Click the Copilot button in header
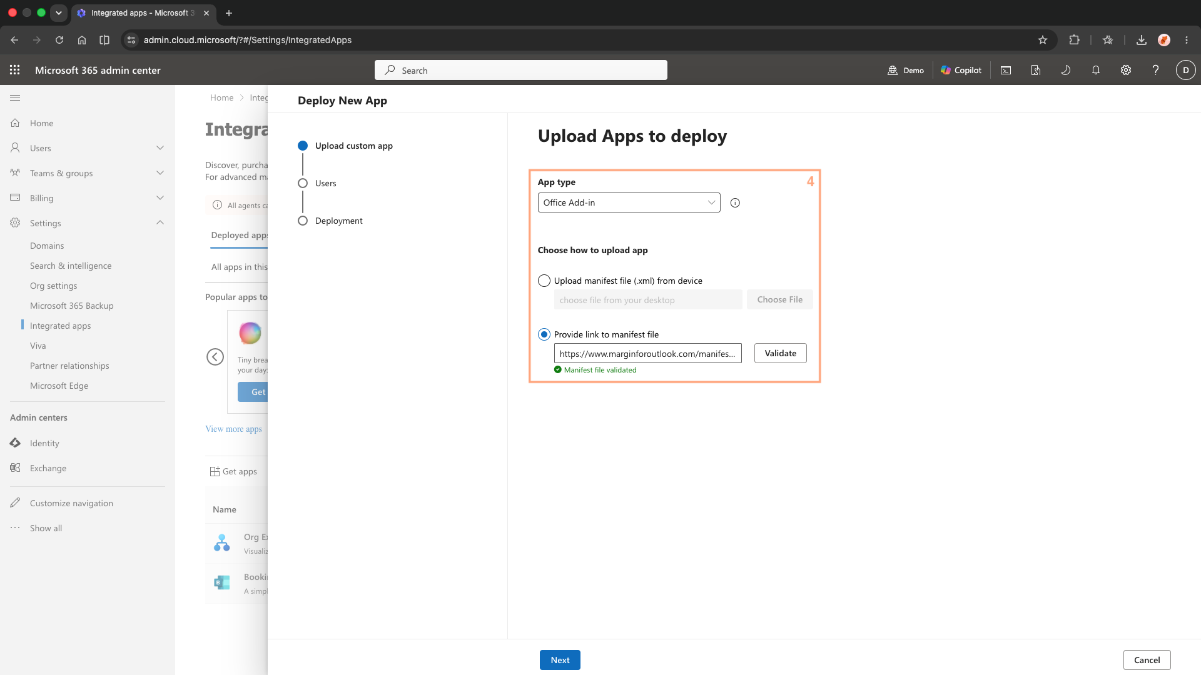The height and width of the screenshot is (675, 1201). (x=961, y=70)
